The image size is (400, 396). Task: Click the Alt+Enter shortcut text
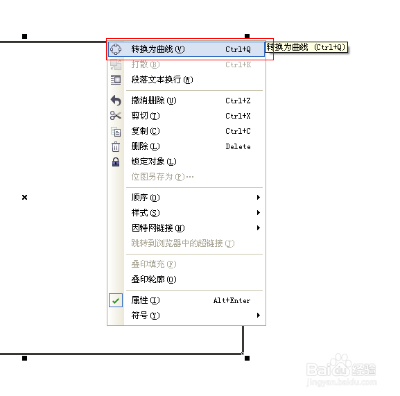point(232,300)
